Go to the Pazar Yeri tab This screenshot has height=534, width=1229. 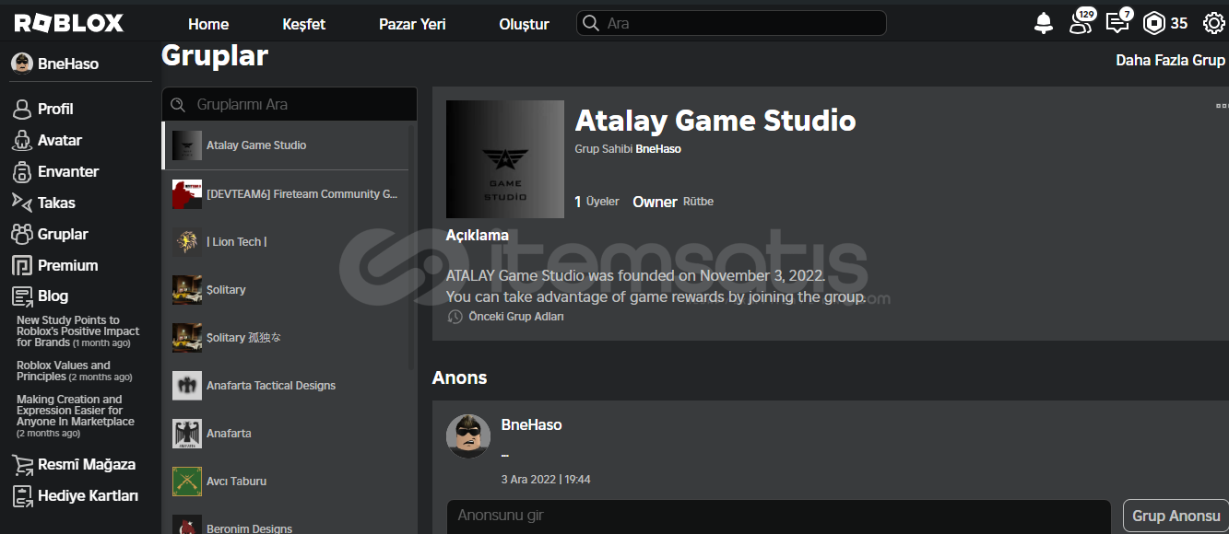(x=412, y=24)
